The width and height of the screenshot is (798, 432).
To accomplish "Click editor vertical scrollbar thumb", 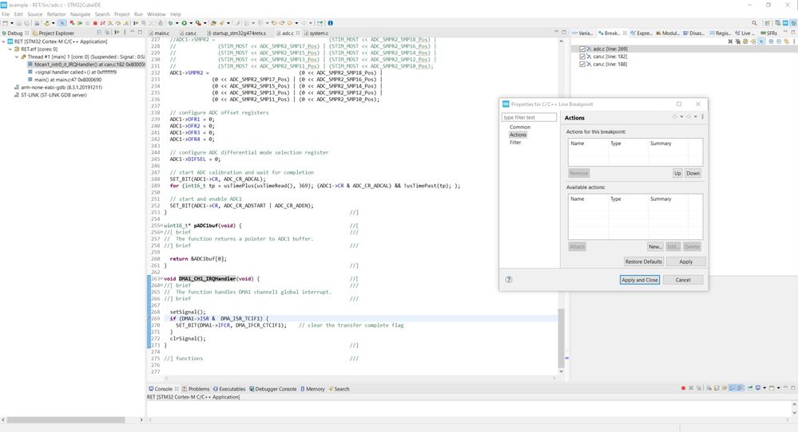I will pos(562,338).
